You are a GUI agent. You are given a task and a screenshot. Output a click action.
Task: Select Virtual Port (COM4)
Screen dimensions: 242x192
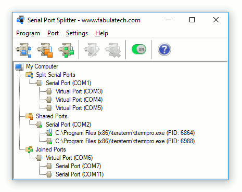79,100
